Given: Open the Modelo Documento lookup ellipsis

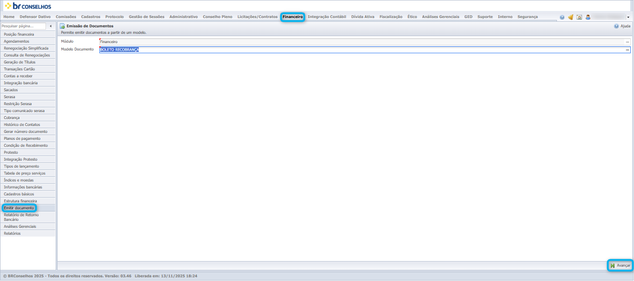Looking at the screenshot, I should point(627,50).
